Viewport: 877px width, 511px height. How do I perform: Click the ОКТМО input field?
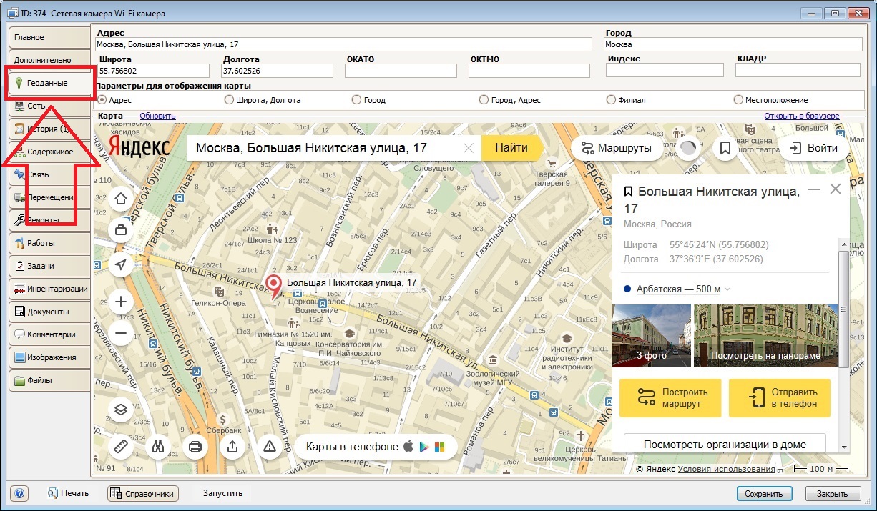529,71
